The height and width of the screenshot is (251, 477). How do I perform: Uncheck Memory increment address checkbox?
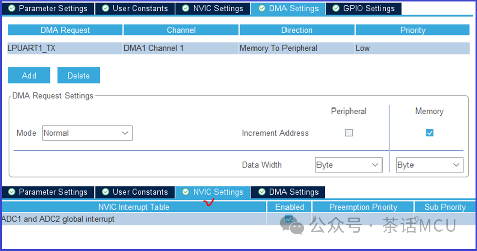430,133
